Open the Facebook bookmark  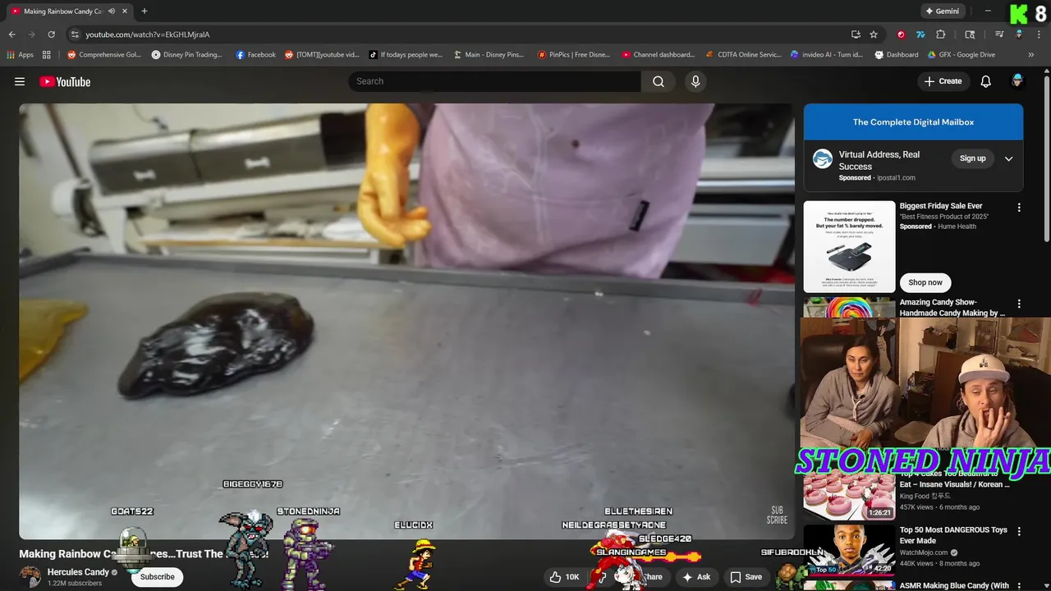pos(255,55)
